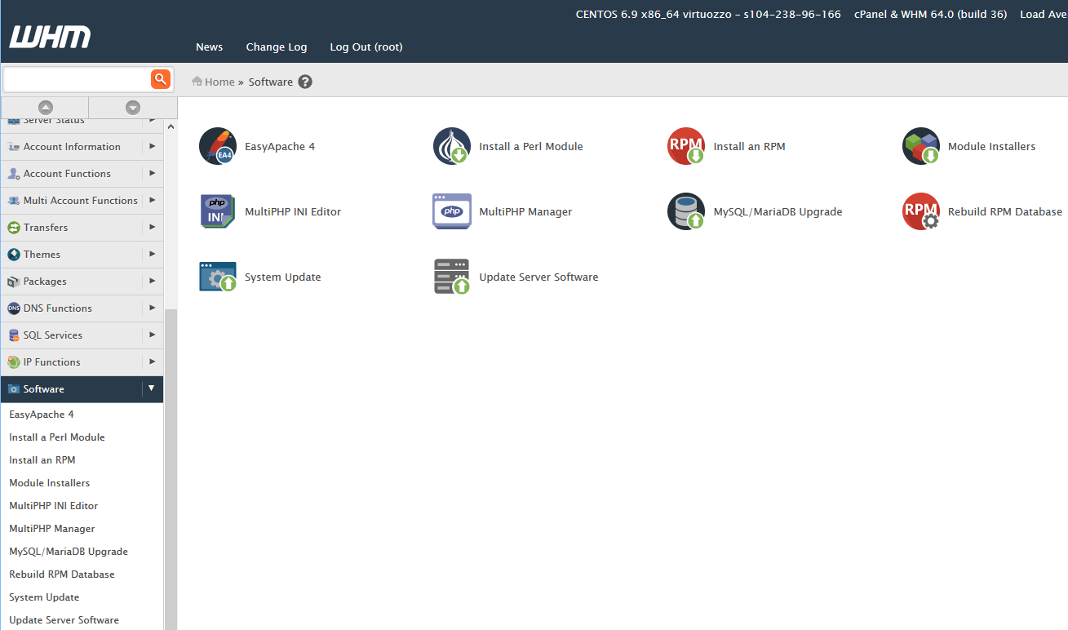Click the MultiPHP Manager php icon

[452, 211]
